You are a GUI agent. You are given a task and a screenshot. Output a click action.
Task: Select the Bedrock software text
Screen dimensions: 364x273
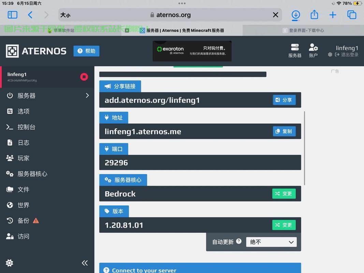click(120, 194)
